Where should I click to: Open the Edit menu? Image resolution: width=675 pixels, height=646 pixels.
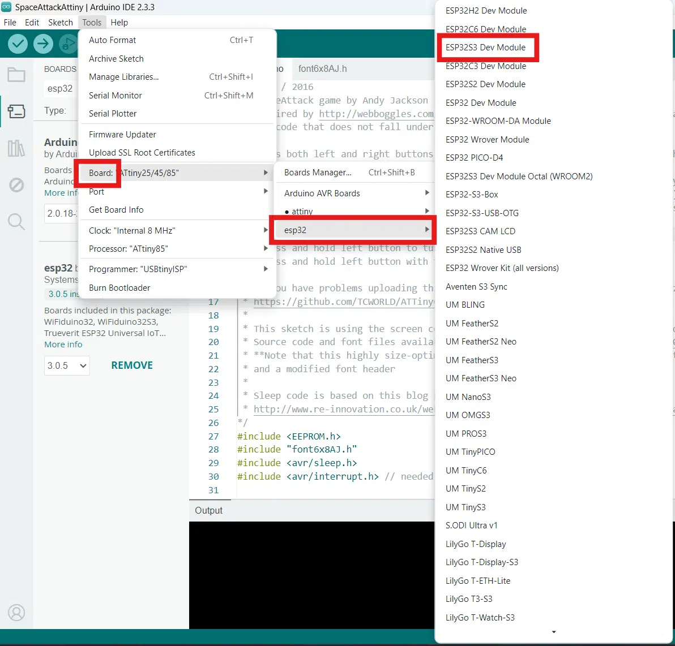(32, 23)
